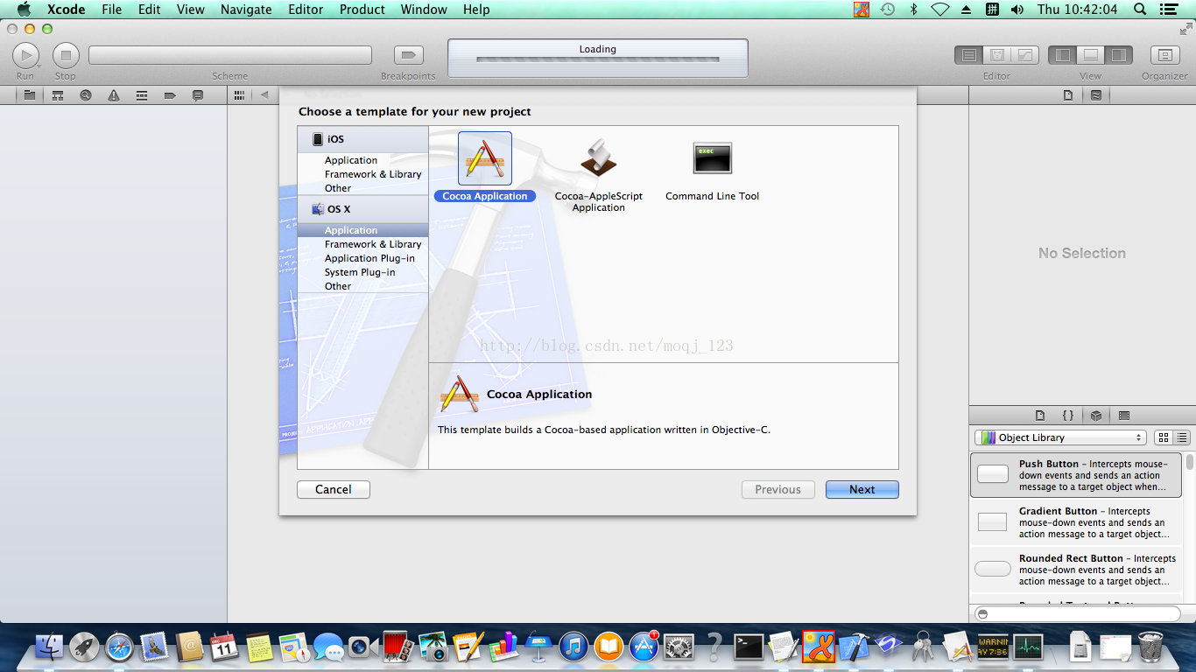Select the Push Button library item
Image resolution: width=1196 pixels, height=672 pixels.
[x=1076, y=475]
